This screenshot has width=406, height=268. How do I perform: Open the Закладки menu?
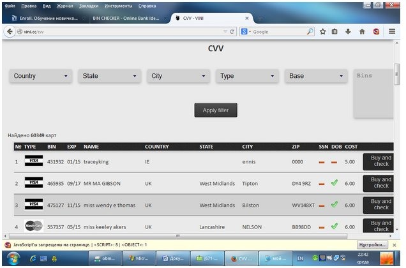coord(89,6)
